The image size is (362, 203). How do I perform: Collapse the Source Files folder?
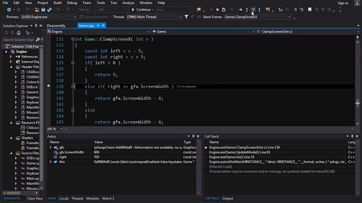11,153
